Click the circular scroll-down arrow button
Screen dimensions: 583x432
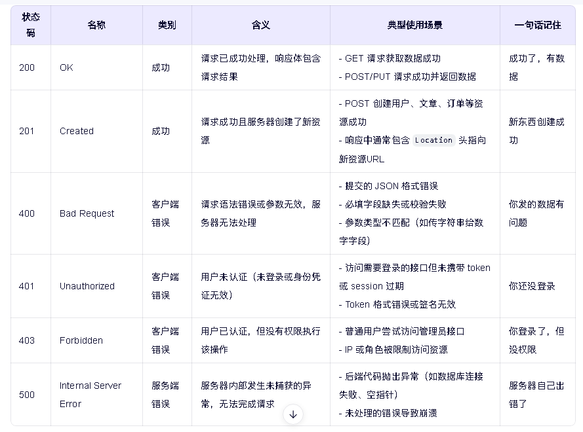click(x=293, y=414)
